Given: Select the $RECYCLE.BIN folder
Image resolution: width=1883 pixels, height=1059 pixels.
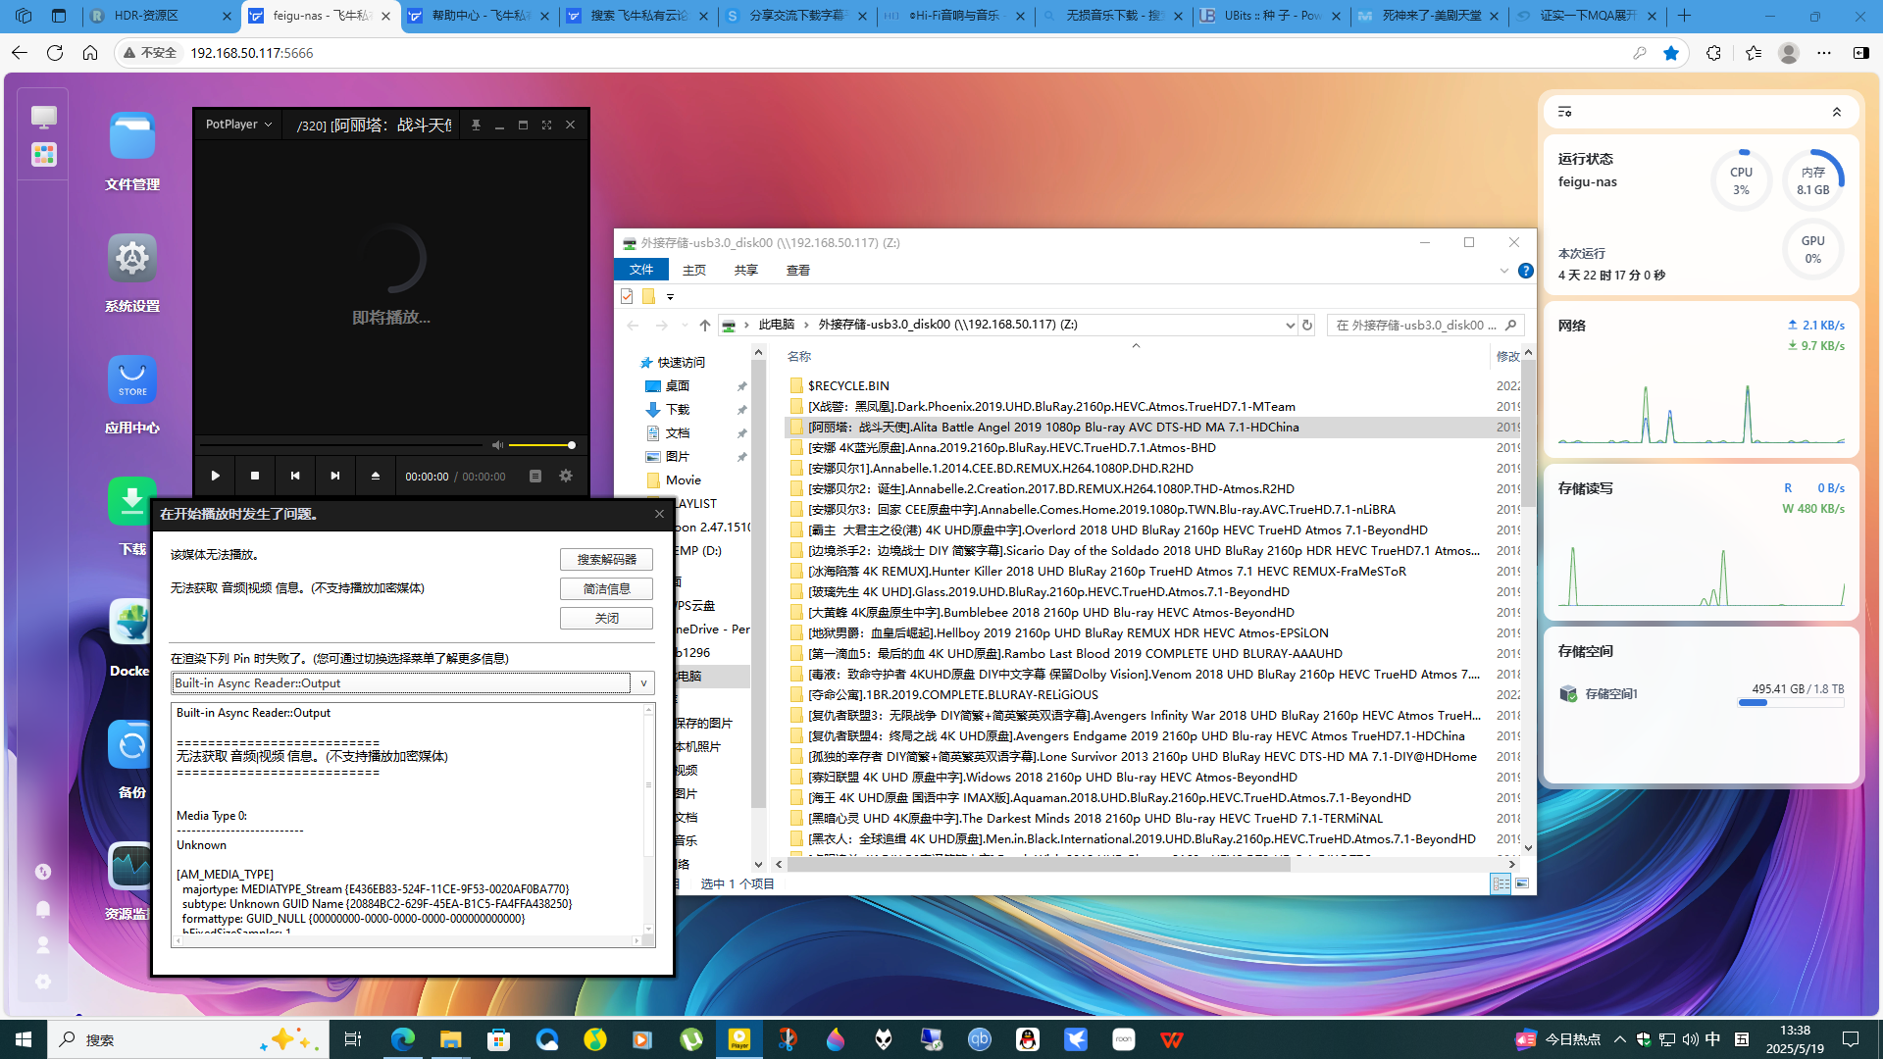Looking at the screenshot, I should pos(849,385).
